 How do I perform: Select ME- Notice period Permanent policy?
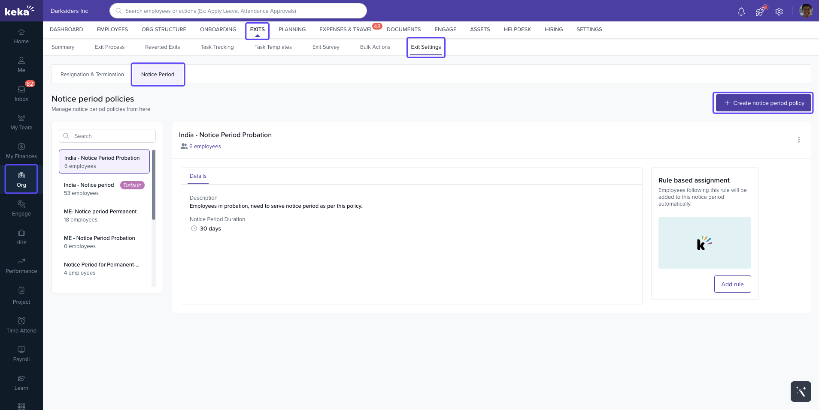(100, 215)
